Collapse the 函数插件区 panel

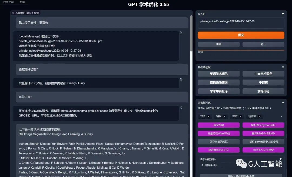[x=283, y=103]
